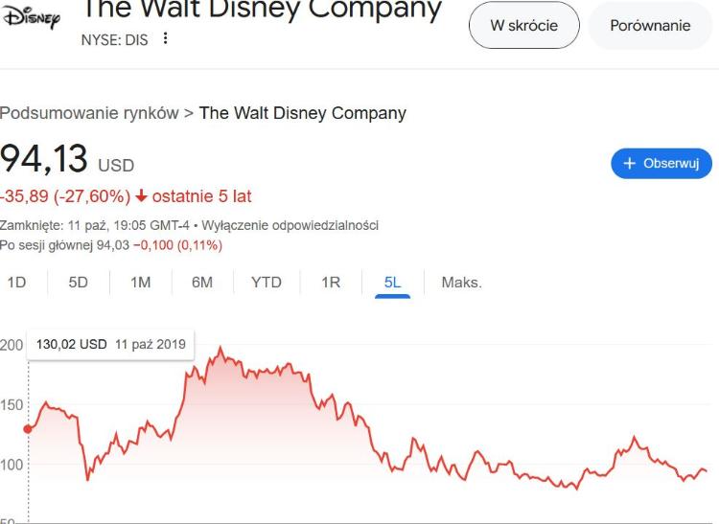
Task: Select the 5D time range
Action: pyautogui.click(x=78, y=283)
